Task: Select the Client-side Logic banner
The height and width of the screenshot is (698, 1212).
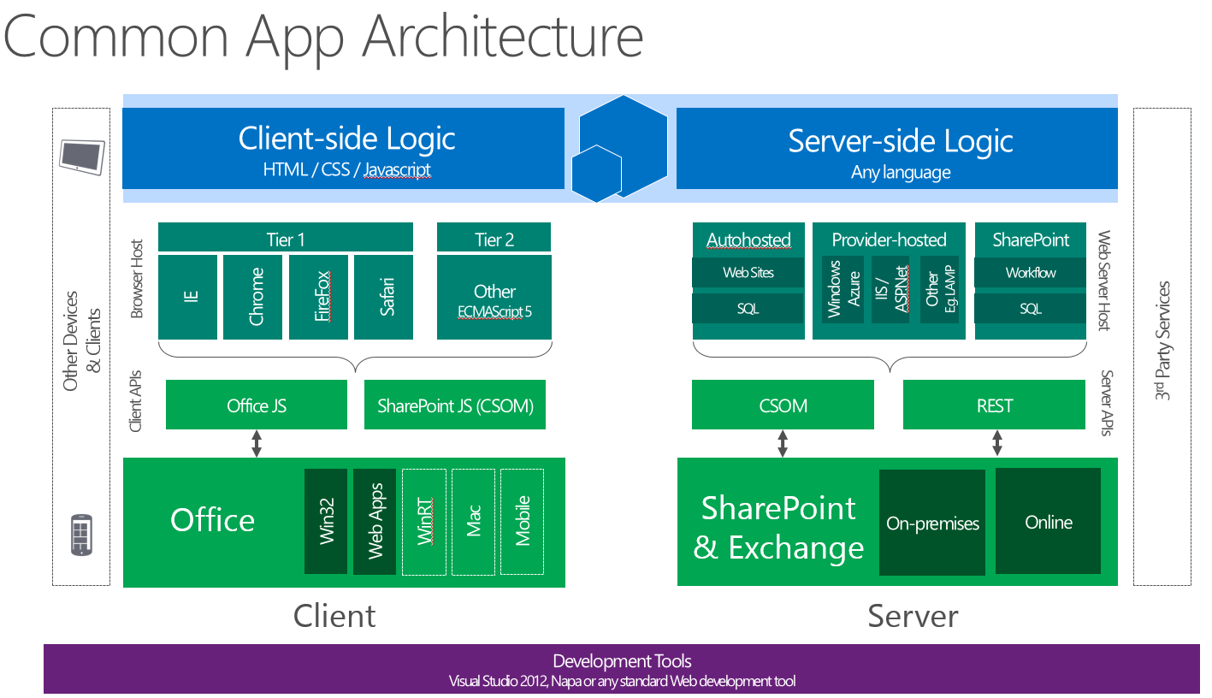Action: pos(344,148)
